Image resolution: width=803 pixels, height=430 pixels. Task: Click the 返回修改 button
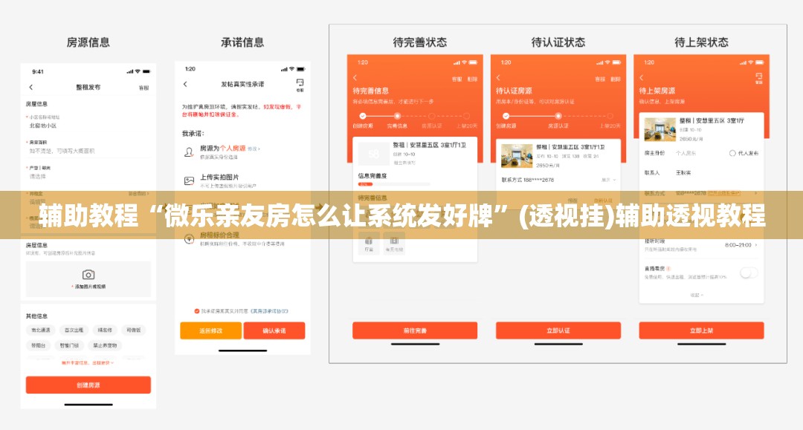coord(211,330)
